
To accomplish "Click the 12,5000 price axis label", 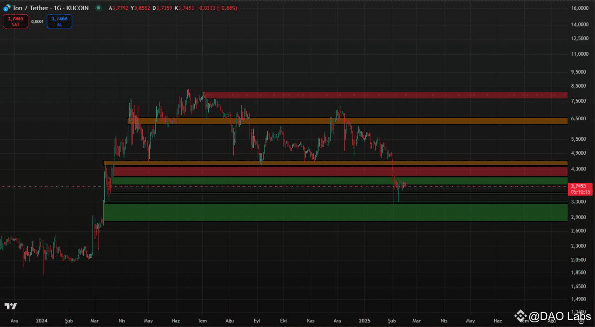I will point(581,38).
